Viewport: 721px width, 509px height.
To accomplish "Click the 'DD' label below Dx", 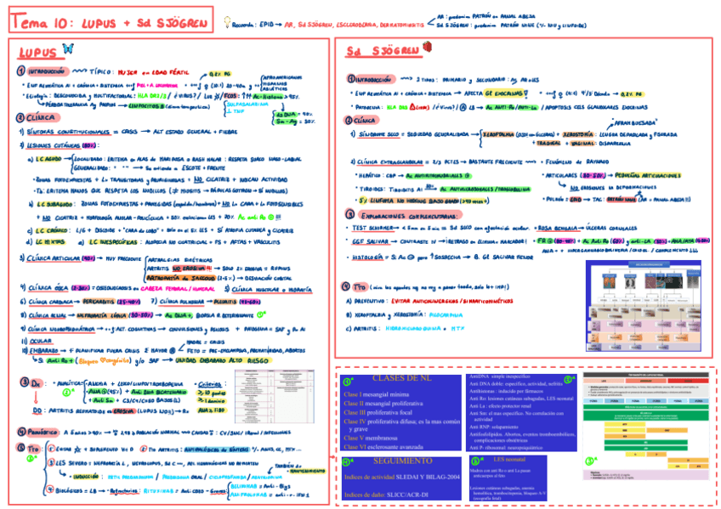I will pyautogui.click(x=37, y=410).
